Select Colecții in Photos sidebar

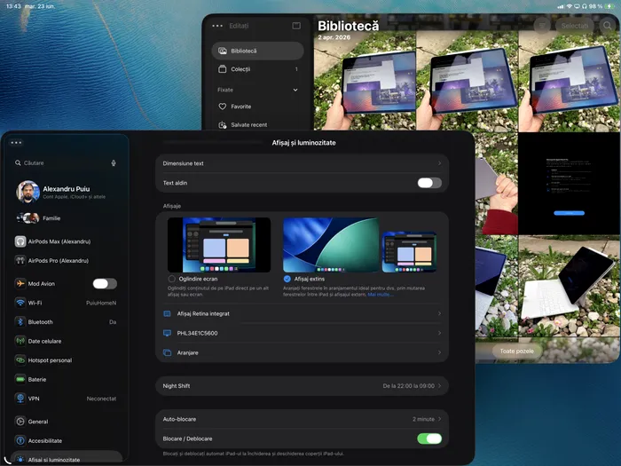(x=258, y=69)
